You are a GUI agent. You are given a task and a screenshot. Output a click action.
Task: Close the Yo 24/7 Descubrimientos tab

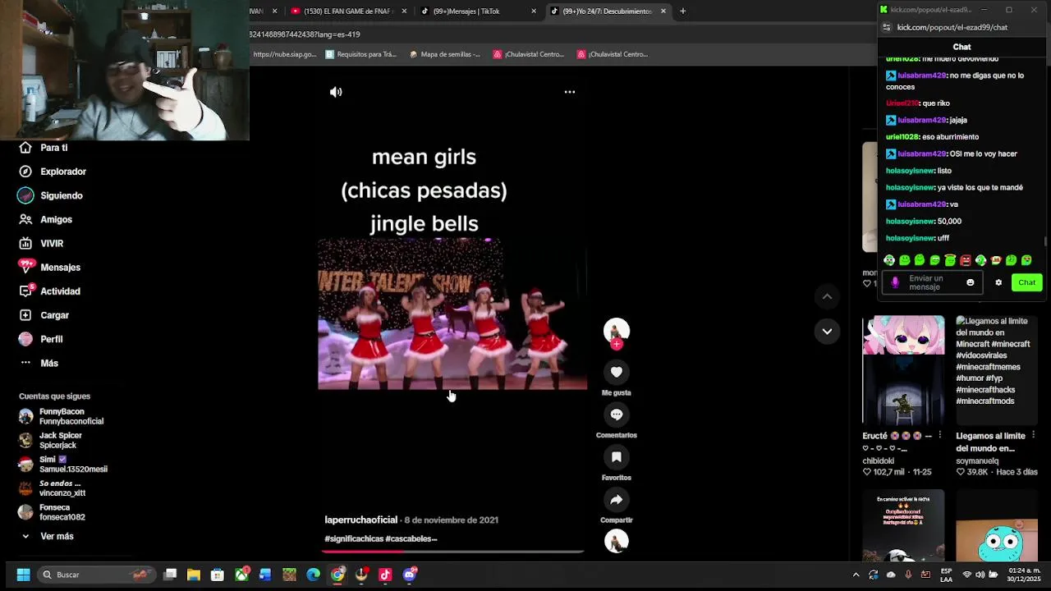point(663,11)
